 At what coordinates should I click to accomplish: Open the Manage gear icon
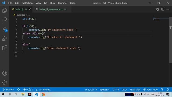(x=5, y=83)
